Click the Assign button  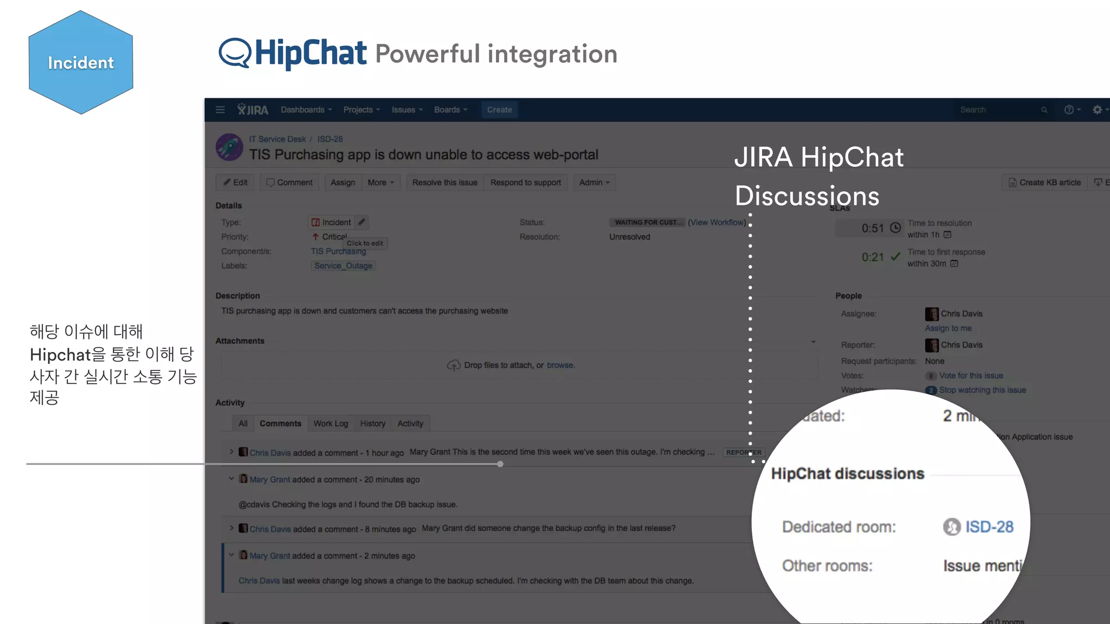[343, 183]
